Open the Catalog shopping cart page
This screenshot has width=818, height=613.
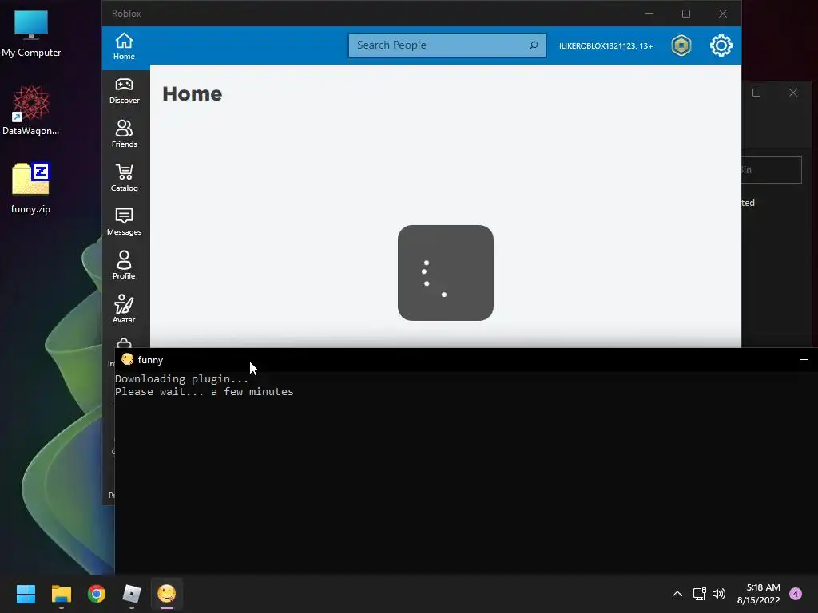click(x=124, y=178)
